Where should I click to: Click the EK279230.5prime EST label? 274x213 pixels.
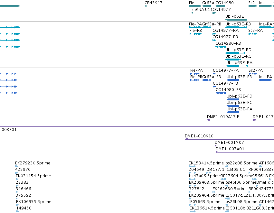(33, 163)
